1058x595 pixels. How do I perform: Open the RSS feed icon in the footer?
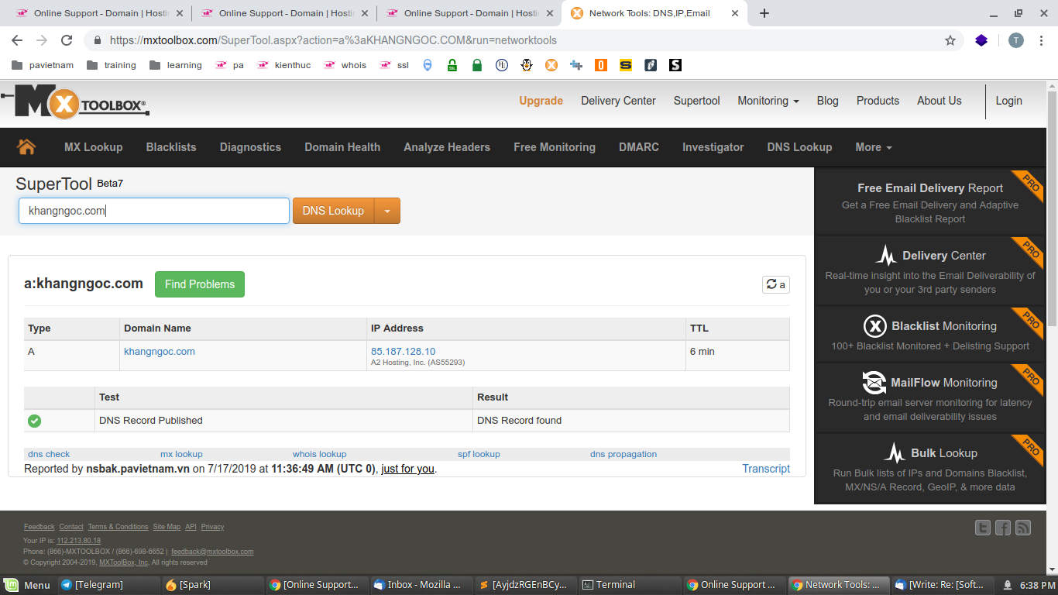click(x=1023, y=528)
